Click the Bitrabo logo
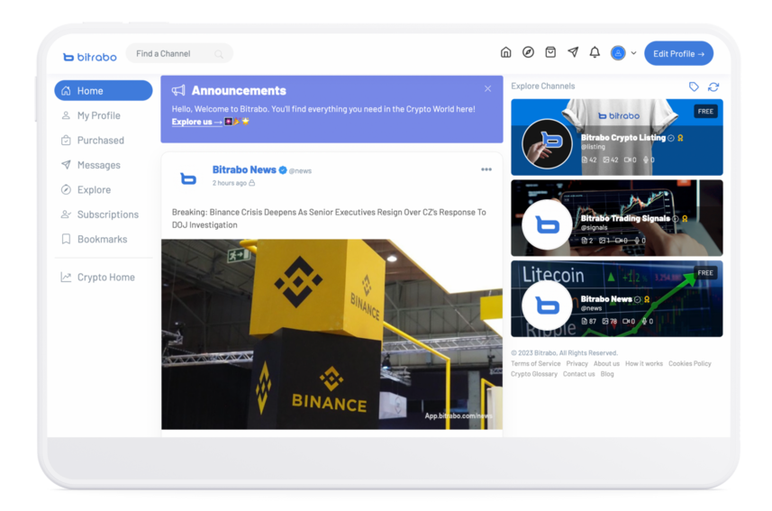This screenshot has width=772, height=511. [90, 57]
